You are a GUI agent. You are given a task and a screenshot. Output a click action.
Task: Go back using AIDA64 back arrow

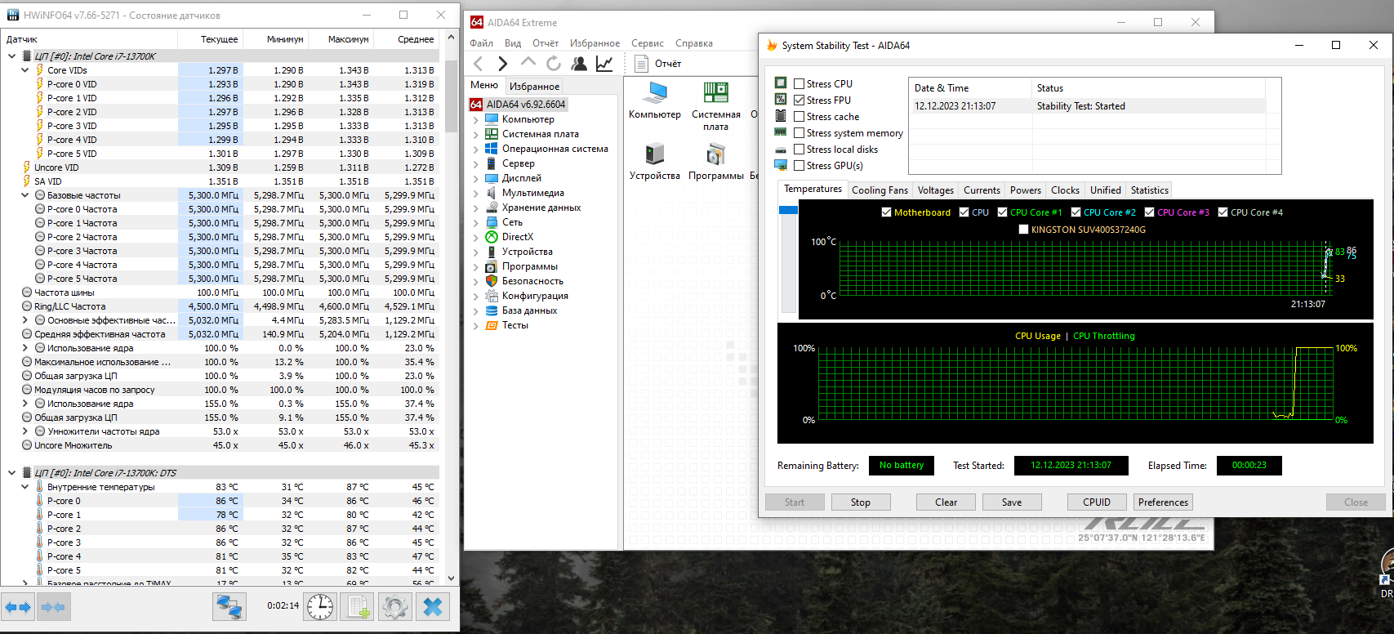tap(479, 64)
